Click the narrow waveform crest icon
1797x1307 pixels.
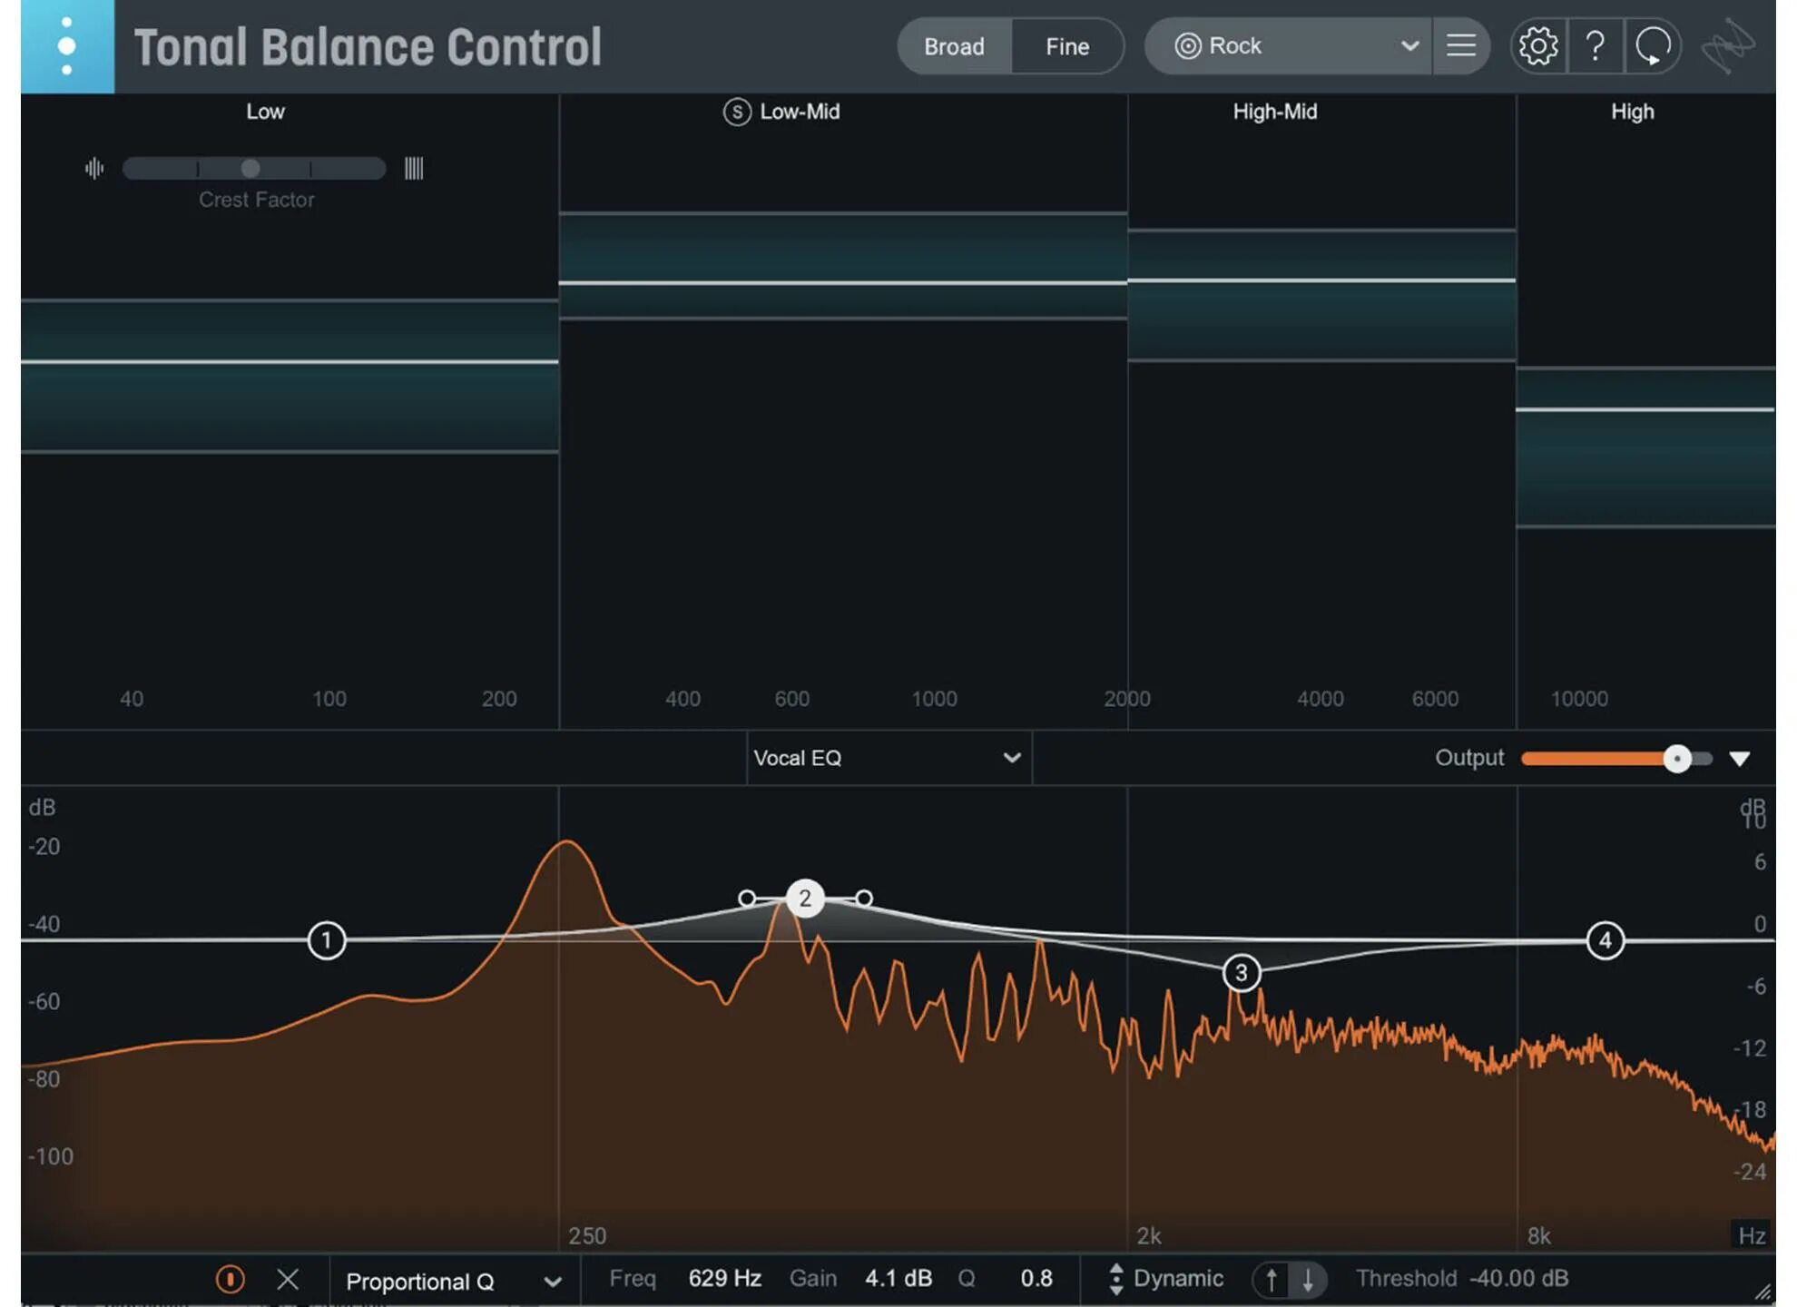click(94, 168)
